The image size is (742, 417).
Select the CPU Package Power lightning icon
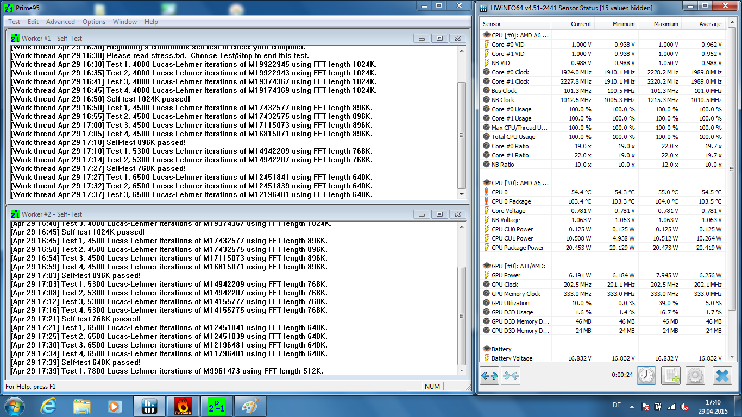coord(487,248)
